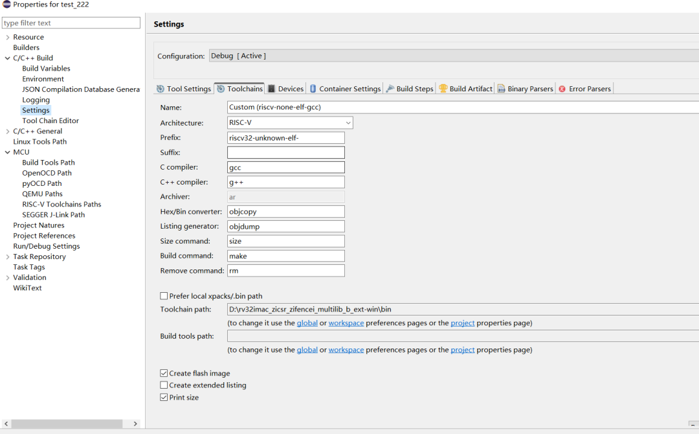Enable Create extended listing
Image resolution: width=699 pixels, height=434 pixels.
pos(164,385)
